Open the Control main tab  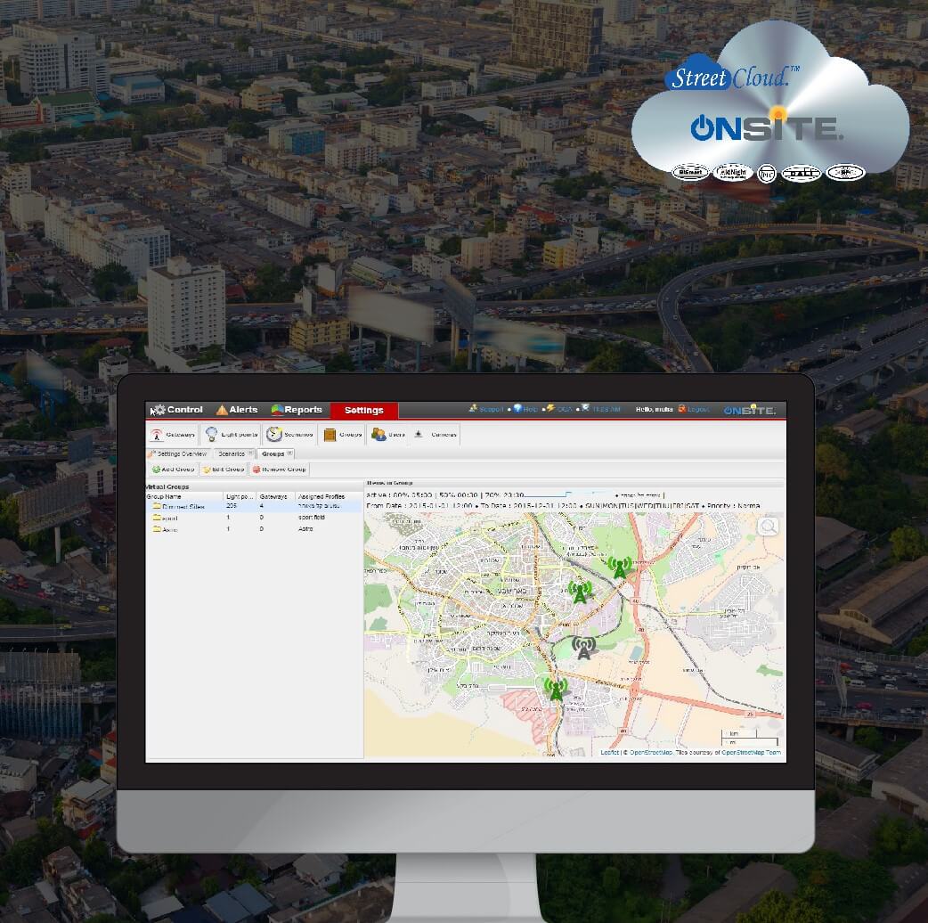pyautogui.click(x=177, y=410)
